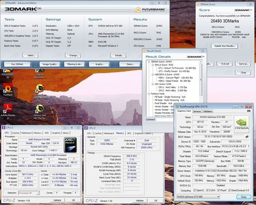256x205 pixels.
Task: Click the AMD Phenom II logo in CPU-Z
Action: coord(70,145)
